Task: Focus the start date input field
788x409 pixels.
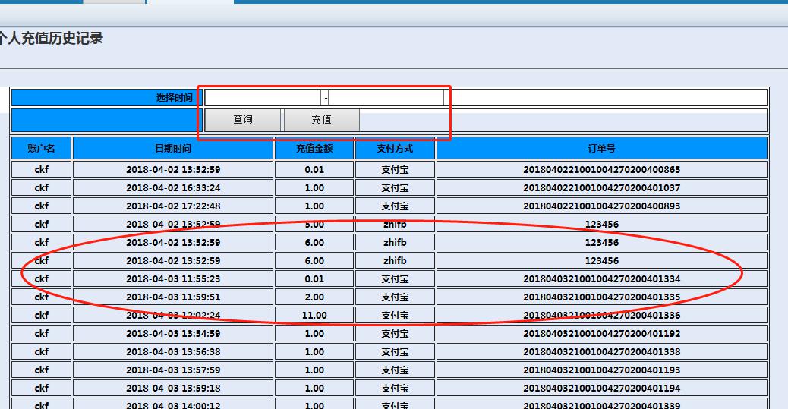Action: tap(263, 98)
